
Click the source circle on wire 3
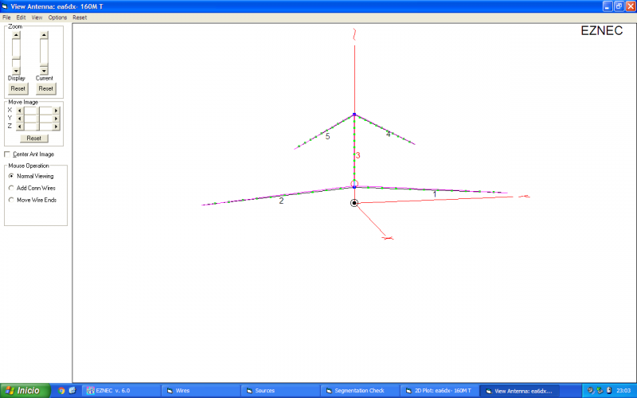[354, 184]
